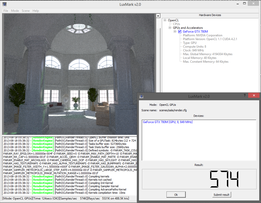Click the 'Compute Units: 8' row
Viewport: 261px width, 203px height.
(194, 47)
